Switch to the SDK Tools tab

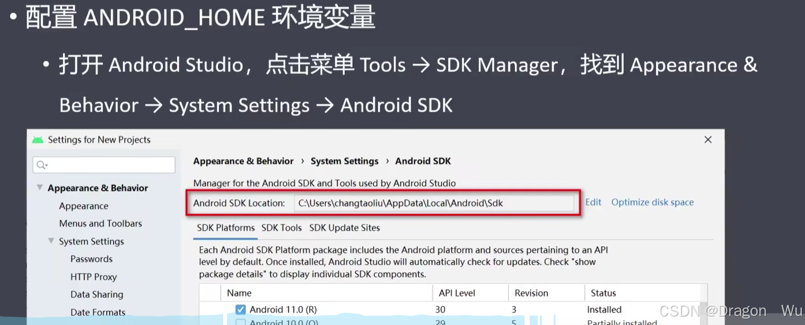(281, 228)
